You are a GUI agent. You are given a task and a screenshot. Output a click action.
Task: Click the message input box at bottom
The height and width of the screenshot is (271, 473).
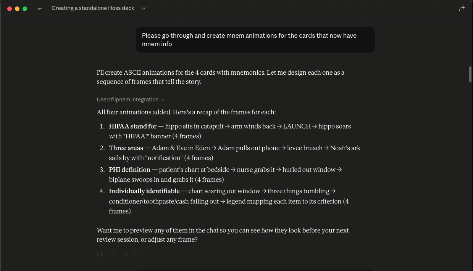255,270
